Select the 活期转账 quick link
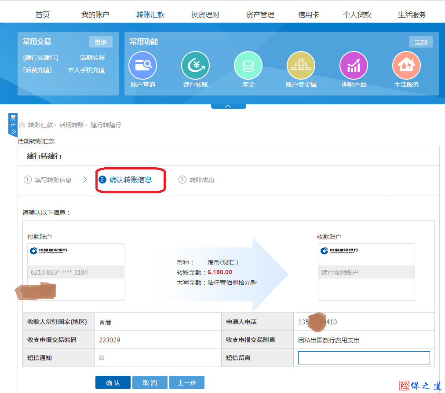 (x=92, y=58)
